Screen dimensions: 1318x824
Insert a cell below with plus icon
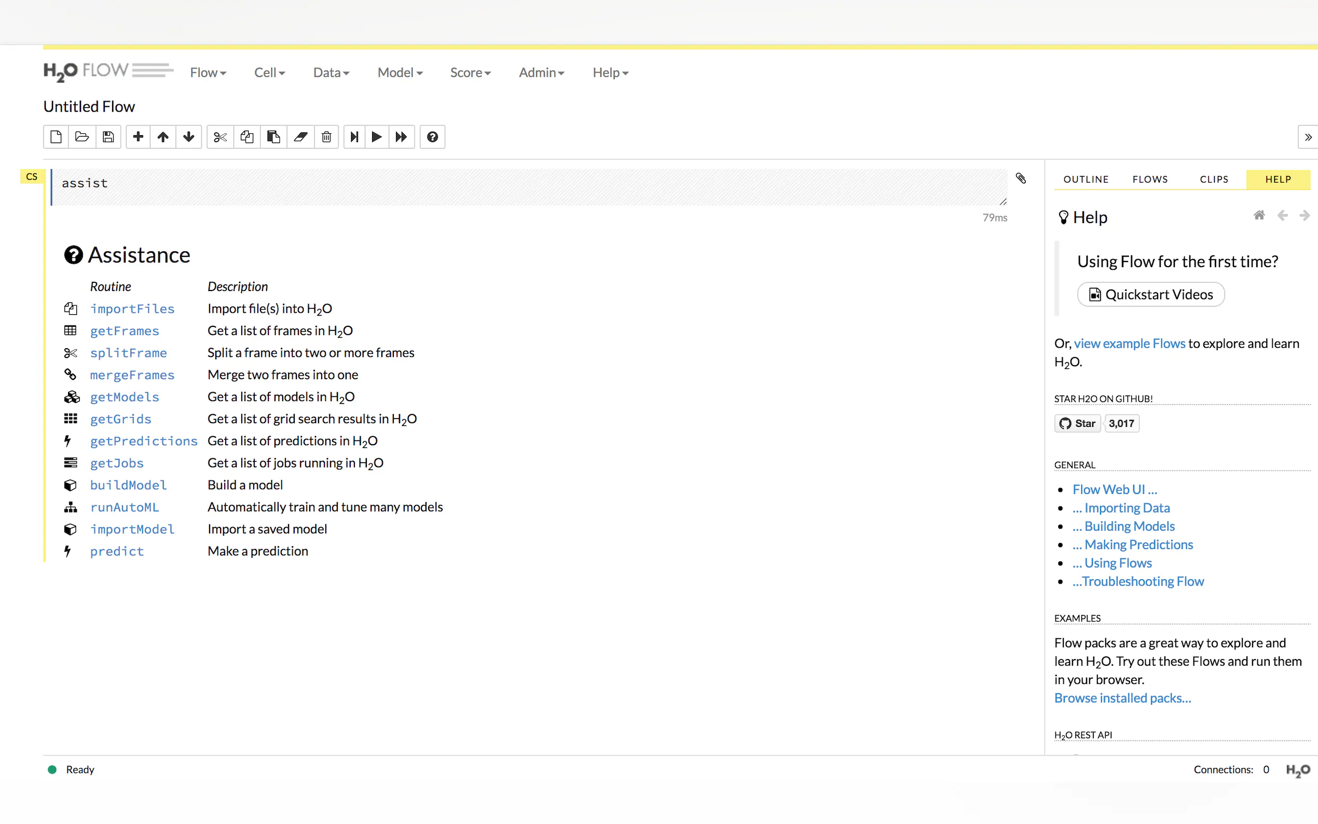(x=139, y=137)
